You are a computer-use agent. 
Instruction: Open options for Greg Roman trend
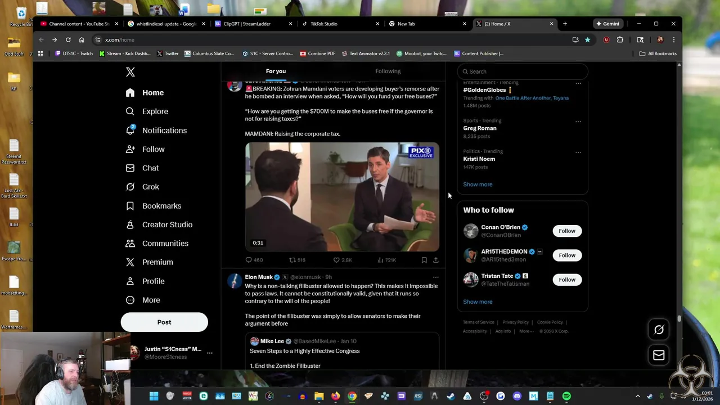click(x=578, y=121)
